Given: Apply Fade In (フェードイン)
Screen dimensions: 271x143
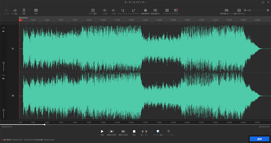Looking at the screenshot, I should (x=122, y=10).
